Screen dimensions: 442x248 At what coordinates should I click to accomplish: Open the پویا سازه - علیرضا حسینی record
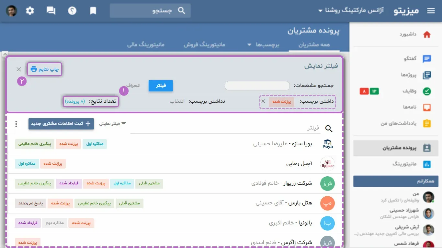[283, 144]
